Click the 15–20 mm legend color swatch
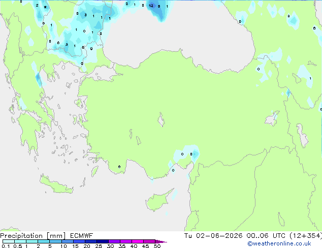The image size is (322, 248). click(79, 241)
